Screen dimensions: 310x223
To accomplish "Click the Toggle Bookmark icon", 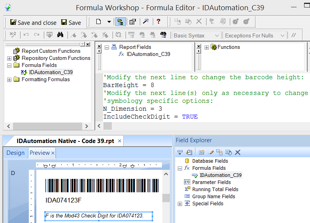I will pos(73,35).
